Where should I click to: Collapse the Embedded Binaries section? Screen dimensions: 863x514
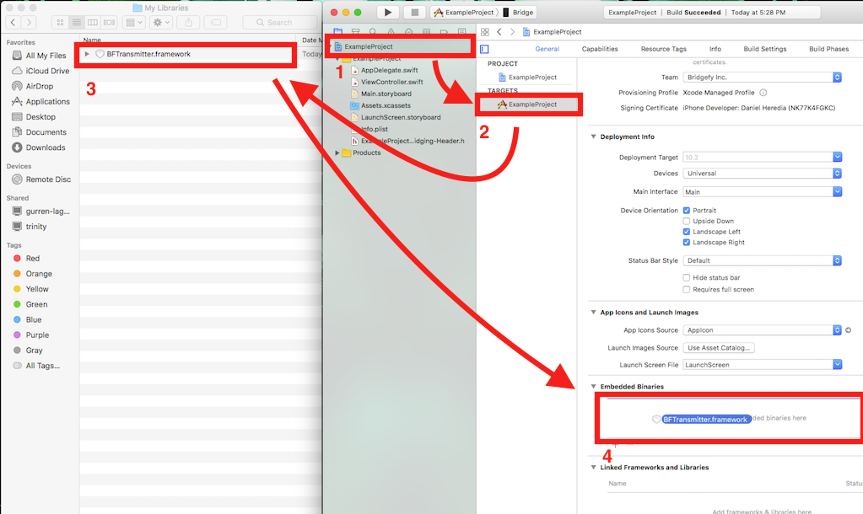(x=593, y=387)
